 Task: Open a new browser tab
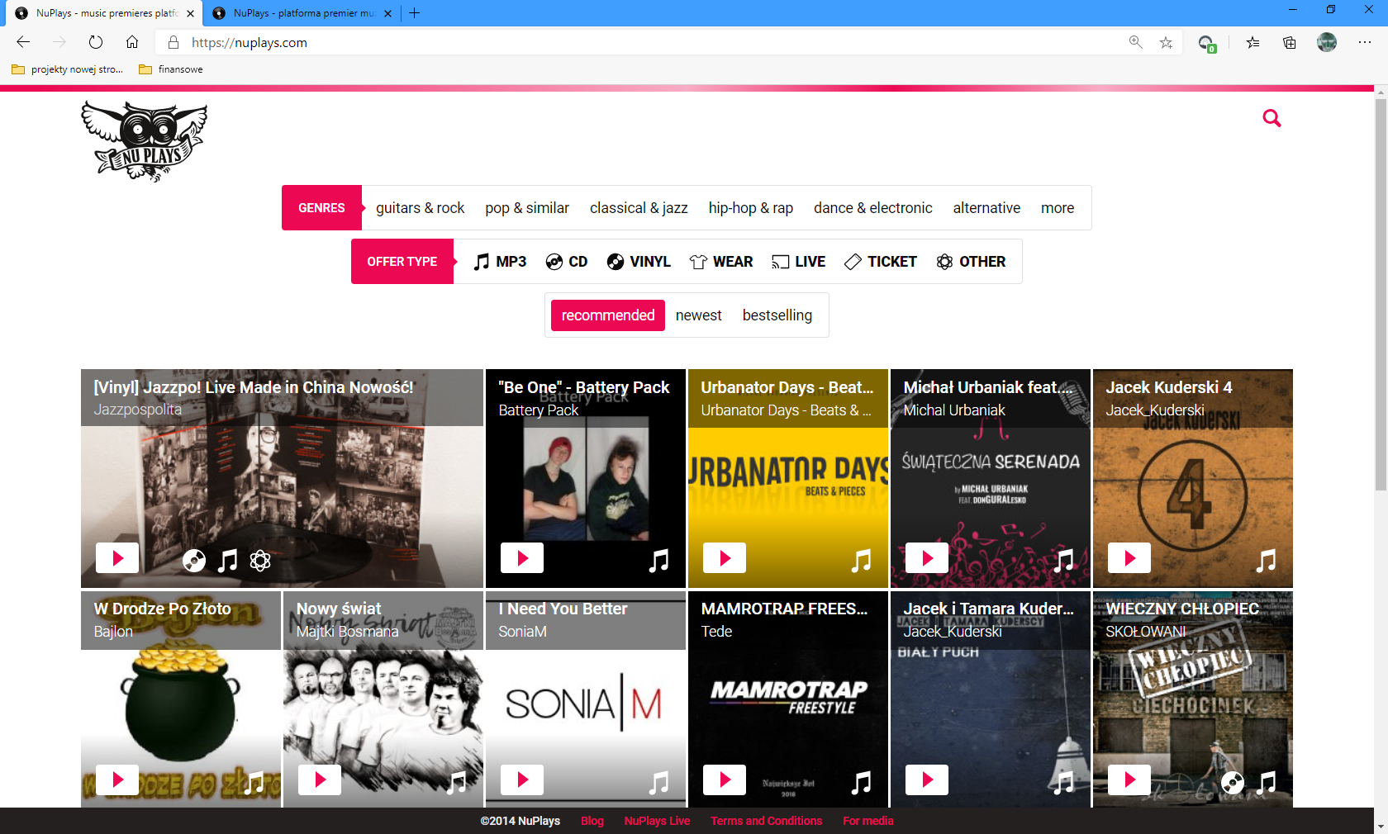[415, 13]
